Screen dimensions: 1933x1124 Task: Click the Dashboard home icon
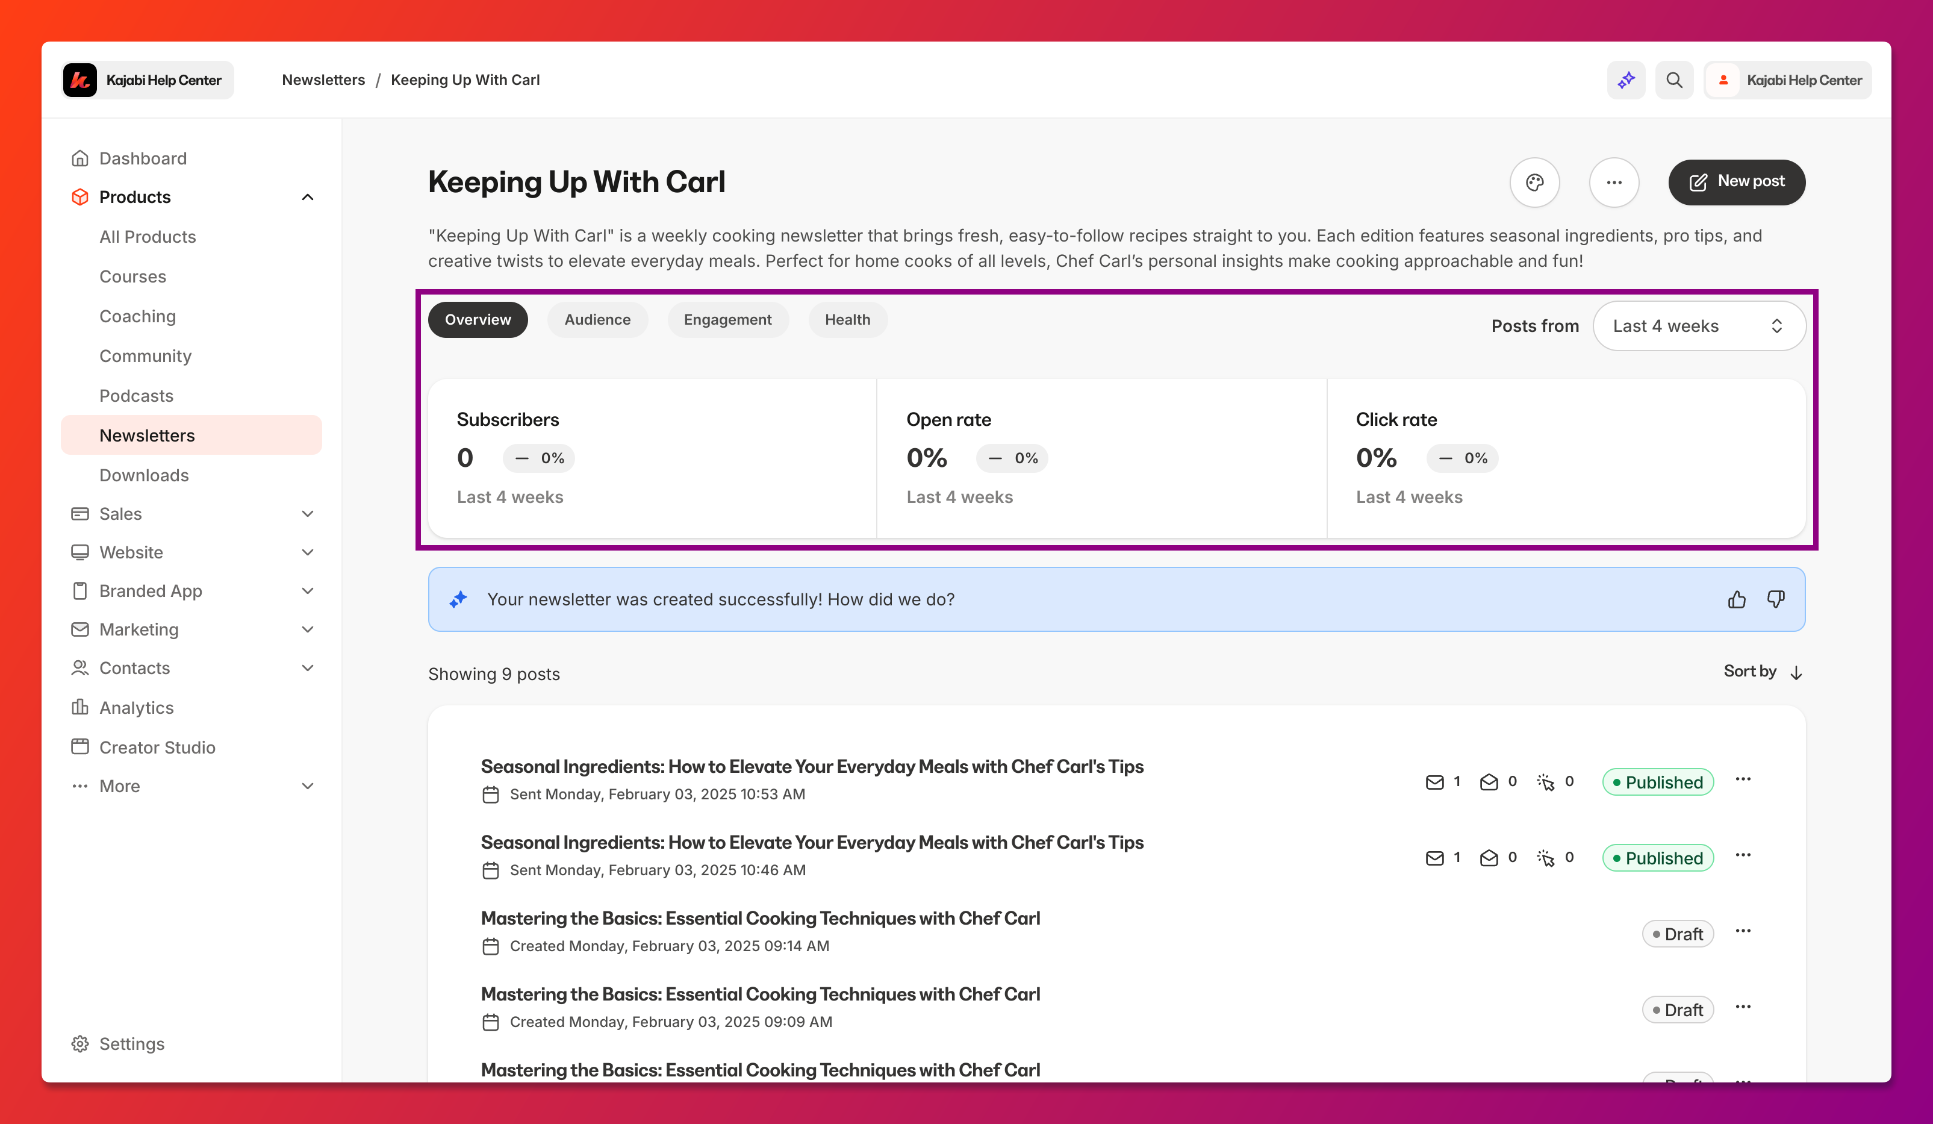point(79,158)
